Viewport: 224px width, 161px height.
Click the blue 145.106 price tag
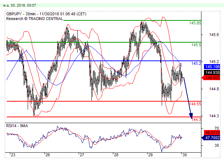[213, 67]
